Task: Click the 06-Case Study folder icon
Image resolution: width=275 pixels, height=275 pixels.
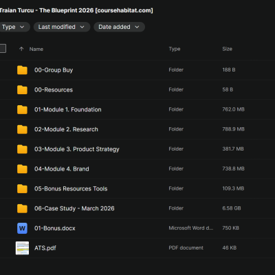Action: 22,208
